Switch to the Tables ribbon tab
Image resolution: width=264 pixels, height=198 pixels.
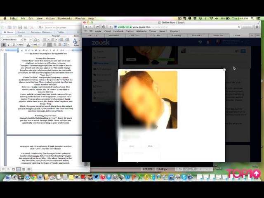[x=61, y=32]
